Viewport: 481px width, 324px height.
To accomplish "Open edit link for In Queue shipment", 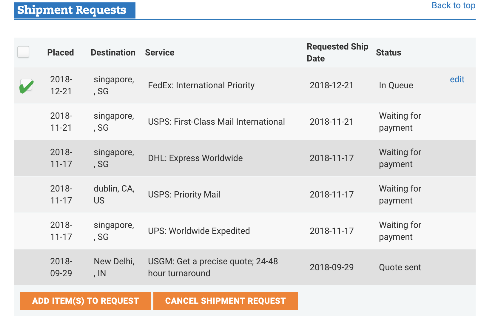I will [457, 79].
